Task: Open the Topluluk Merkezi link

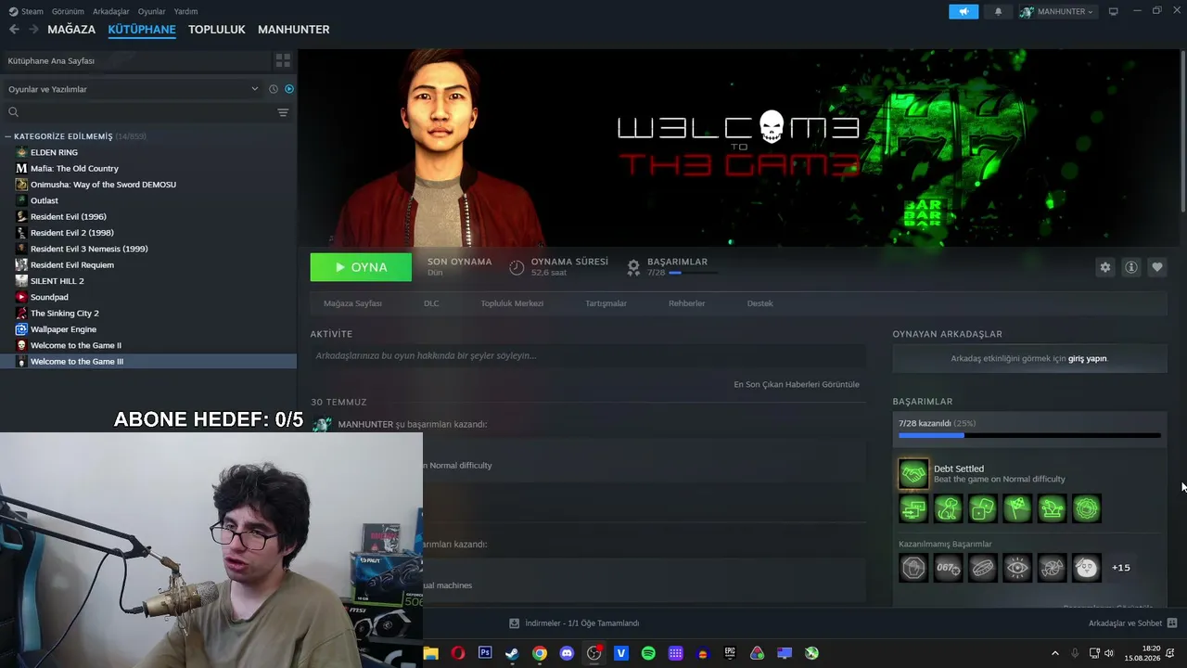Action: [512, 303]
